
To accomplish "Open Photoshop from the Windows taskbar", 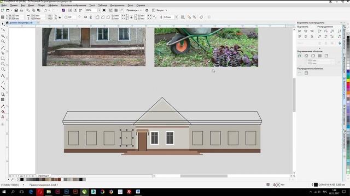I will [x=67, y=192].
